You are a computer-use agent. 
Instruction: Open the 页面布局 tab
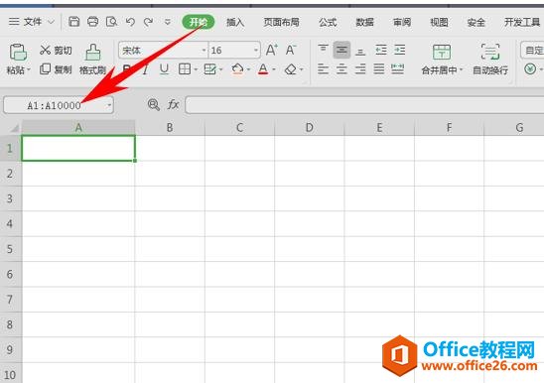coord(281,22)
